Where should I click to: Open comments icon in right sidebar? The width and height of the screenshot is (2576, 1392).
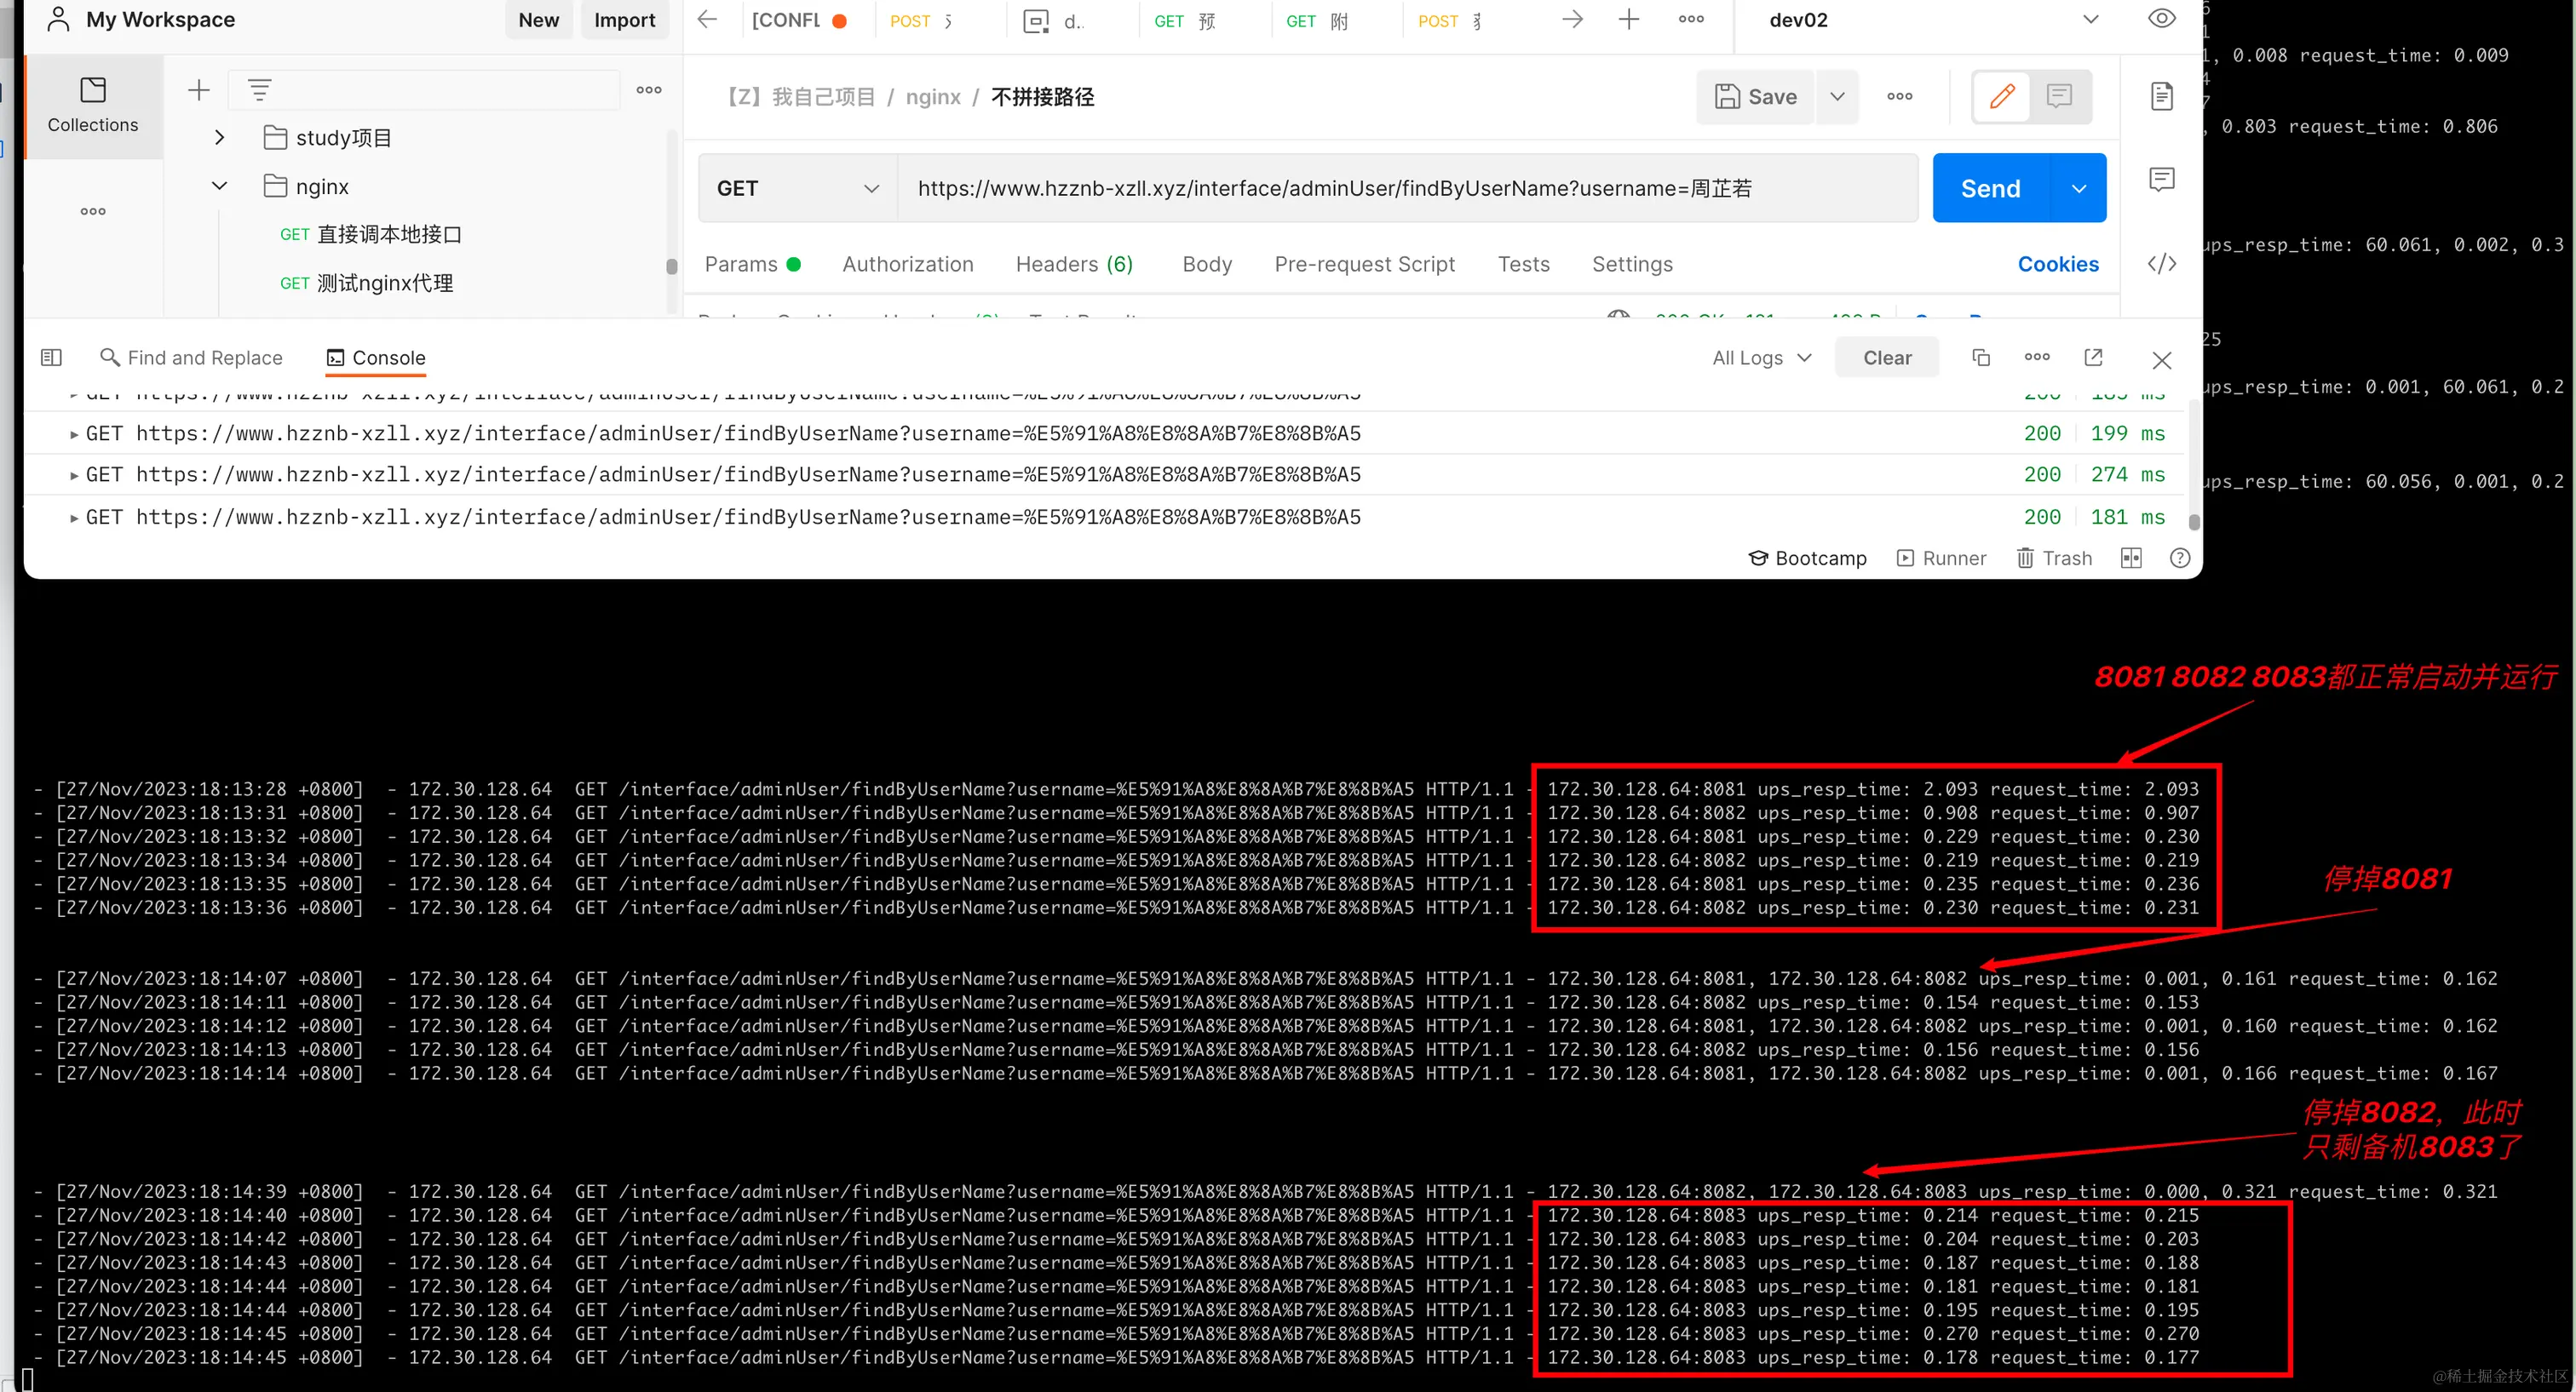click(x=2161, y=180)
